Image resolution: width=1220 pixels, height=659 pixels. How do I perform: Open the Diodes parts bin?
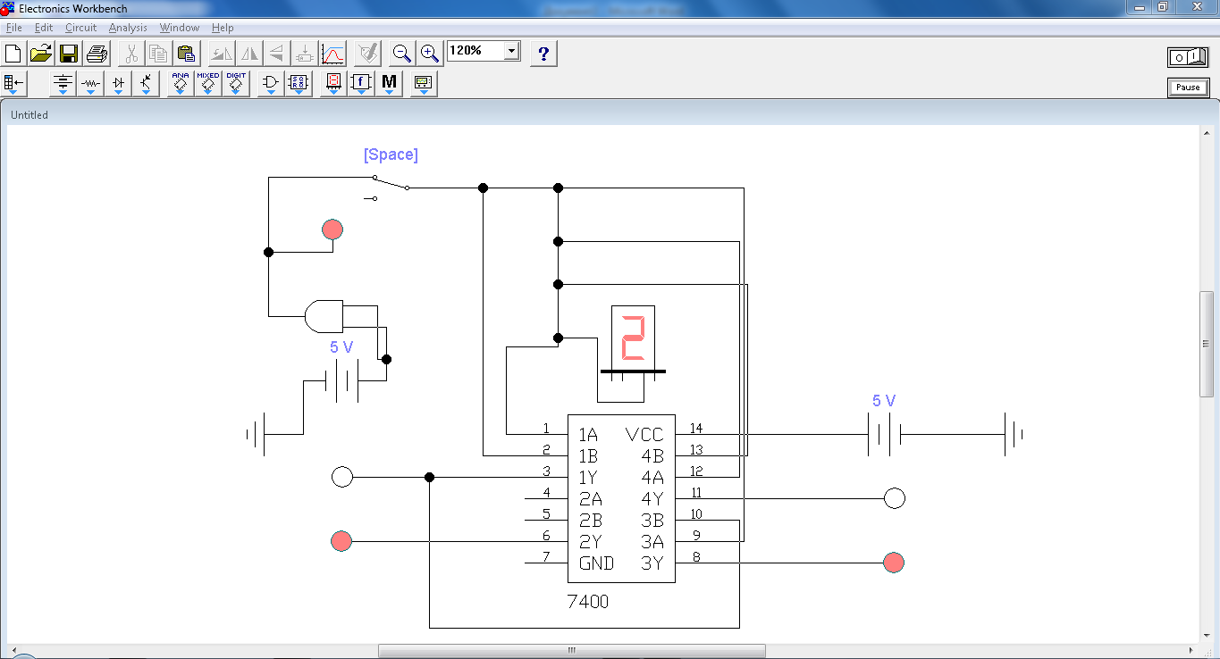pyautogui.click(x=118, y=84)
